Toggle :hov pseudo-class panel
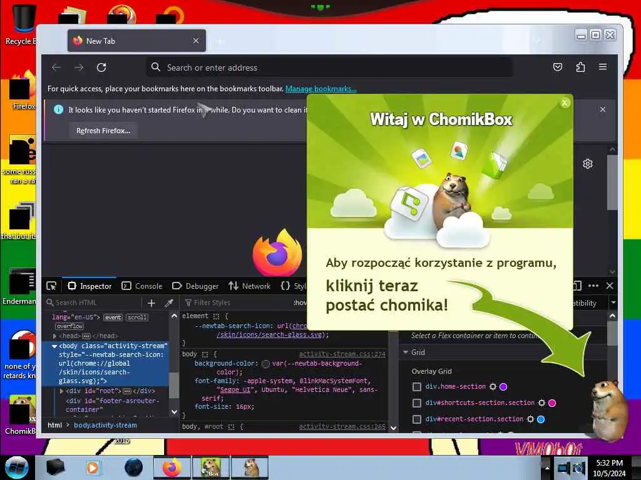Screen dimensions: 641x480 (300, 302)
